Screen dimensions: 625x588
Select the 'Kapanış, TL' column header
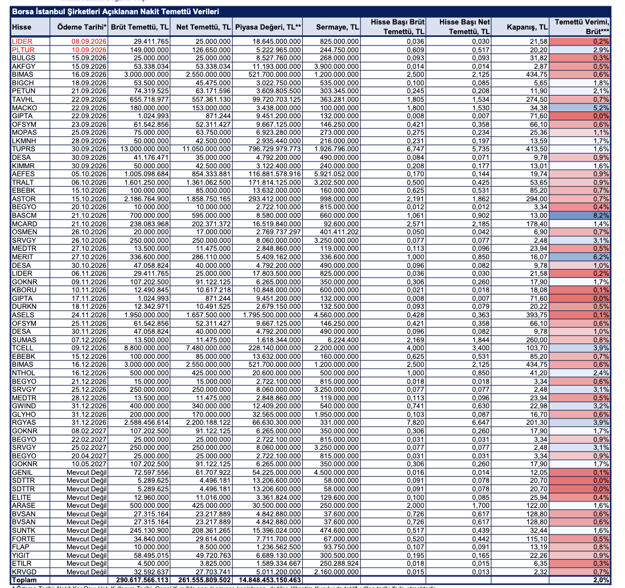[527, 27]
